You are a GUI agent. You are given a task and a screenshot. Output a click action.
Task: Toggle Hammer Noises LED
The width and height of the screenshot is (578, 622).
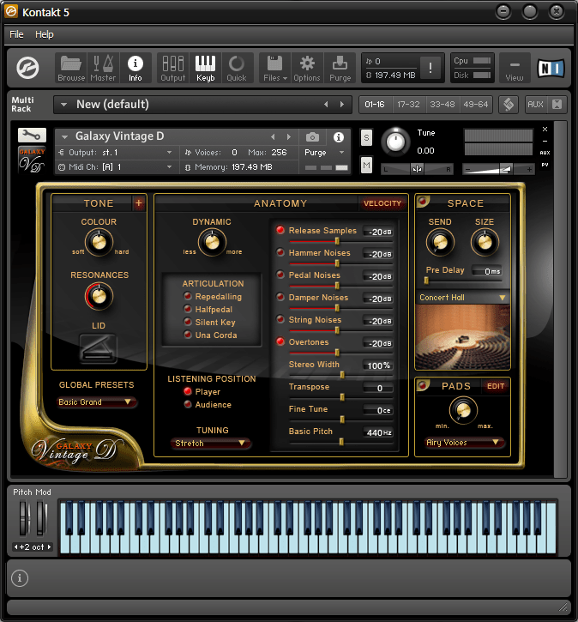coord(280,252)
